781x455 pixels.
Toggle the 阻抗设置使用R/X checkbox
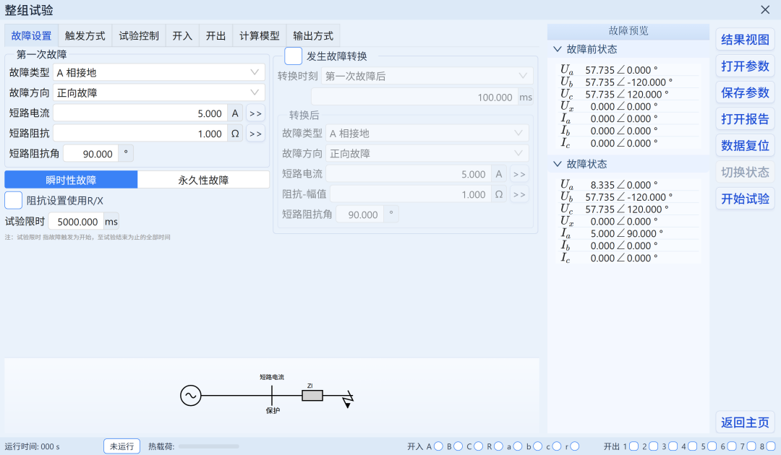[x=14, y=200]
